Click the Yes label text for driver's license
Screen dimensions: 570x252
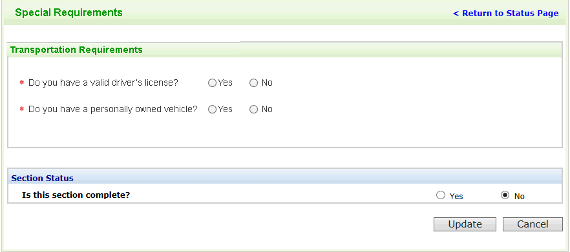click(226, 83)
